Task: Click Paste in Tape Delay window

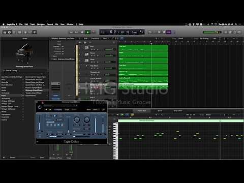Action: tap(74, 109)
